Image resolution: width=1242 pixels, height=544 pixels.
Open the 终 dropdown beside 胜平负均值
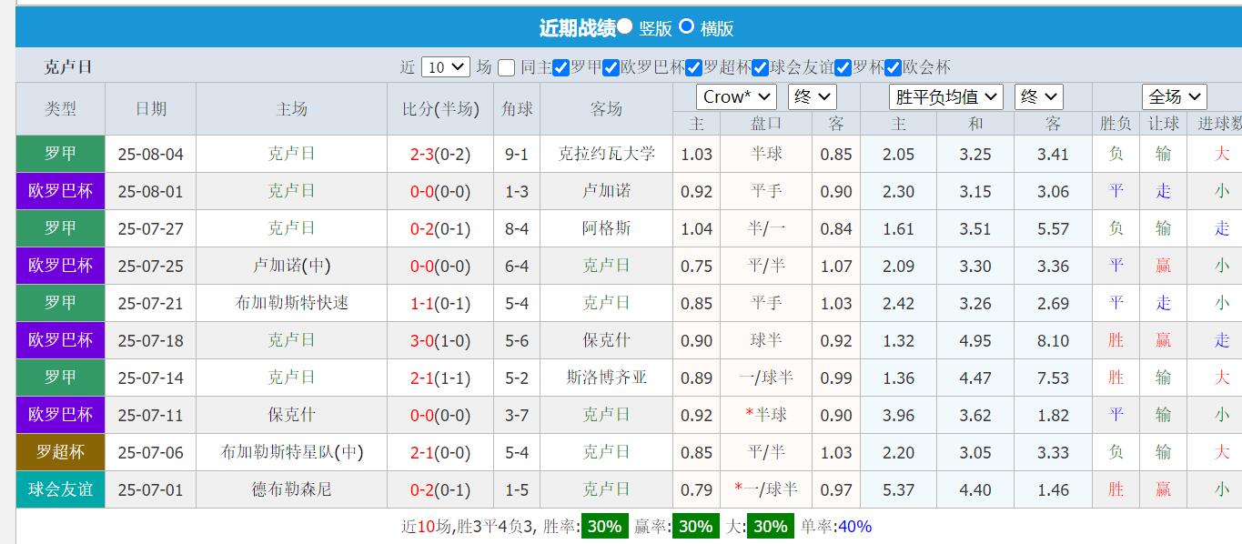(x=1038, y=96)
